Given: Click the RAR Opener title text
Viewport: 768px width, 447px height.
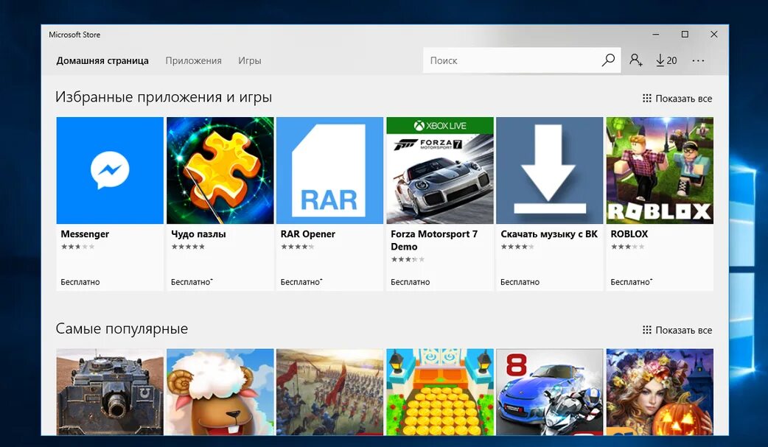Looking at the screenshot, I should click(307, 234).
